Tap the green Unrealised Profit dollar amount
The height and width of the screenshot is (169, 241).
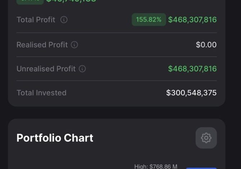pyautogui.click(x=192, y=69)
